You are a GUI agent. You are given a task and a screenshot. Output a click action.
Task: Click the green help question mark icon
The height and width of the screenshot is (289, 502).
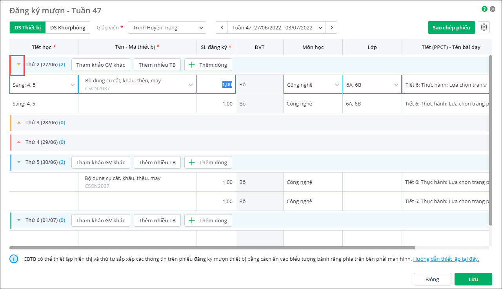point(484,9)
